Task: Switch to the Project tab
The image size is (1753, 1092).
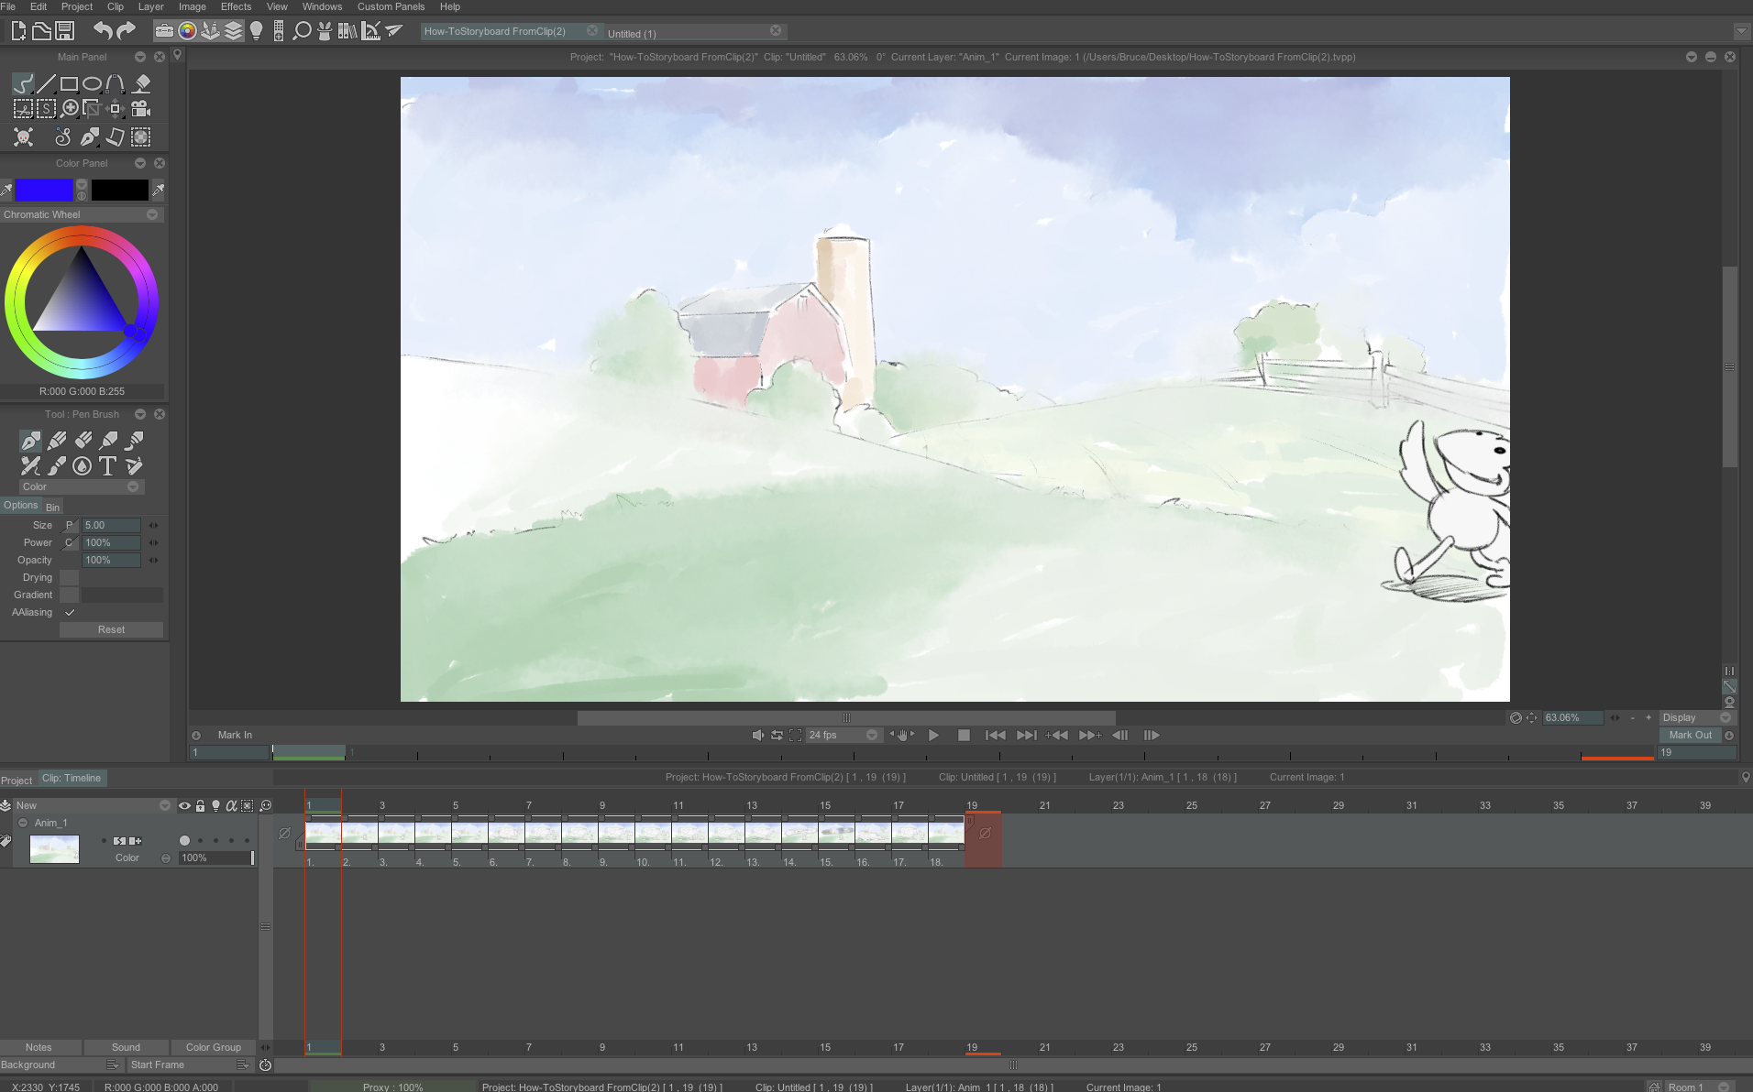Action: (x=17, y=781)
